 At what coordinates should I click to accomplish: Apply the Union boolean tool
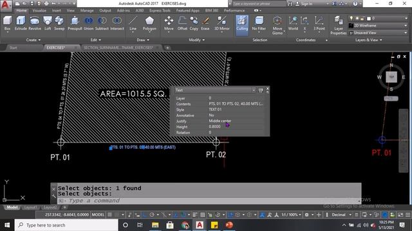point(89,23)
